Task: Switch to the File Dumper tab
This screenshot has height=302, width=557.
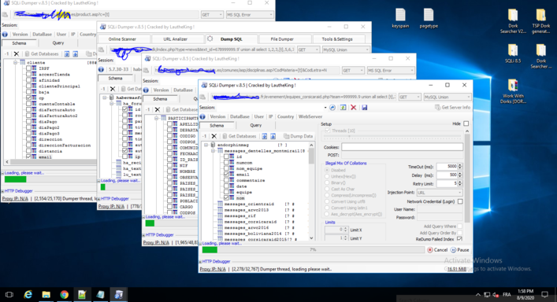Action: pos(282,39)
